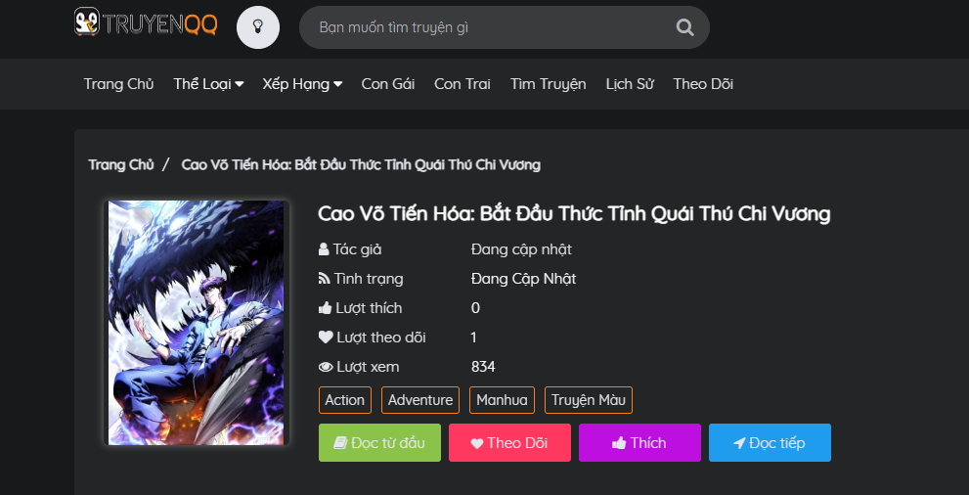Toggle the thumbs-up Thích like button
Image resolution: width=969 pixels, height=495 pixels.
click(639, 443)
